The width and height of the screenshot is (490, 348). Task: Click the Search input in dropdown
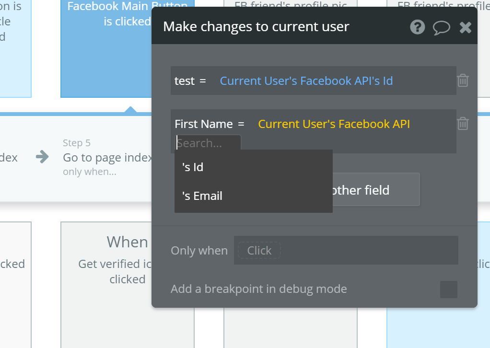[207, 143]
